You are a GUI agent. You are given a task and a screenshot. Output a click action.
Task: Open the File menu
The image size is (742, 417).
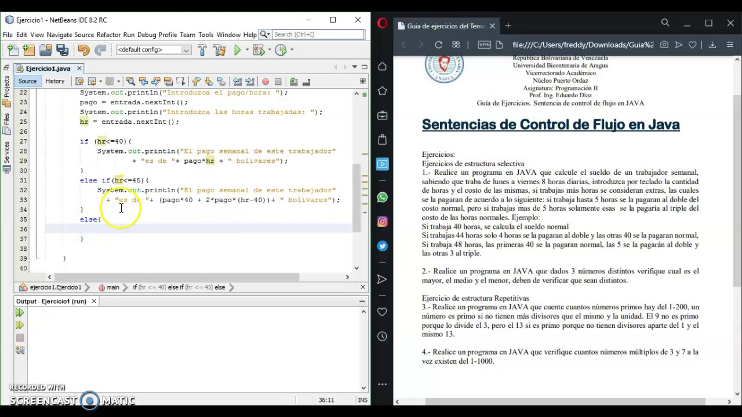(8, 35)
